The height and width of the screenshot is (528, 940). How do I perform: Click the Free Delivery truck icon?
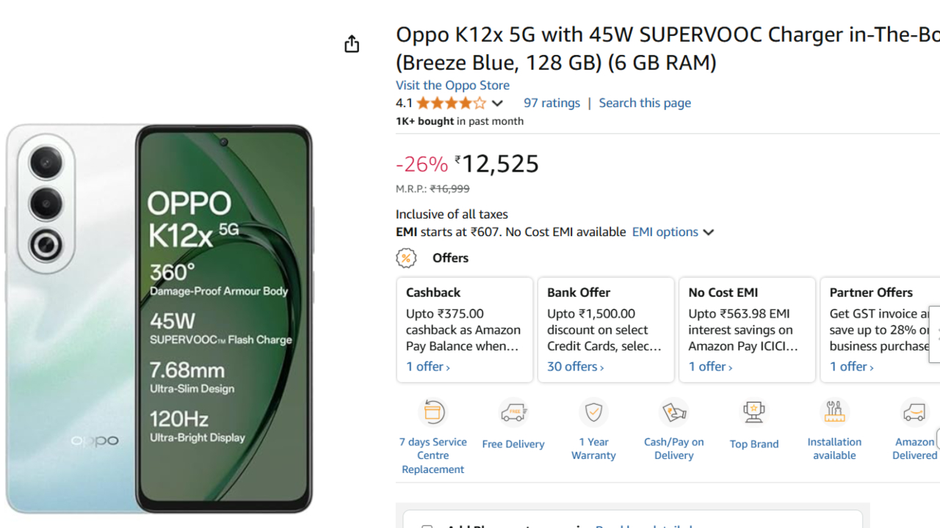(x=513, y=413)
